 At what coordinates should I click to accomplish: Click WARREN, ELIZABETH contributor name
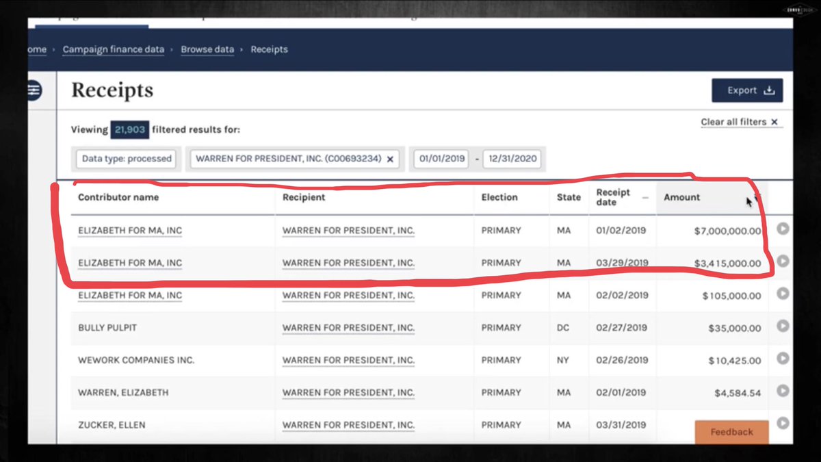click(123, 393)
